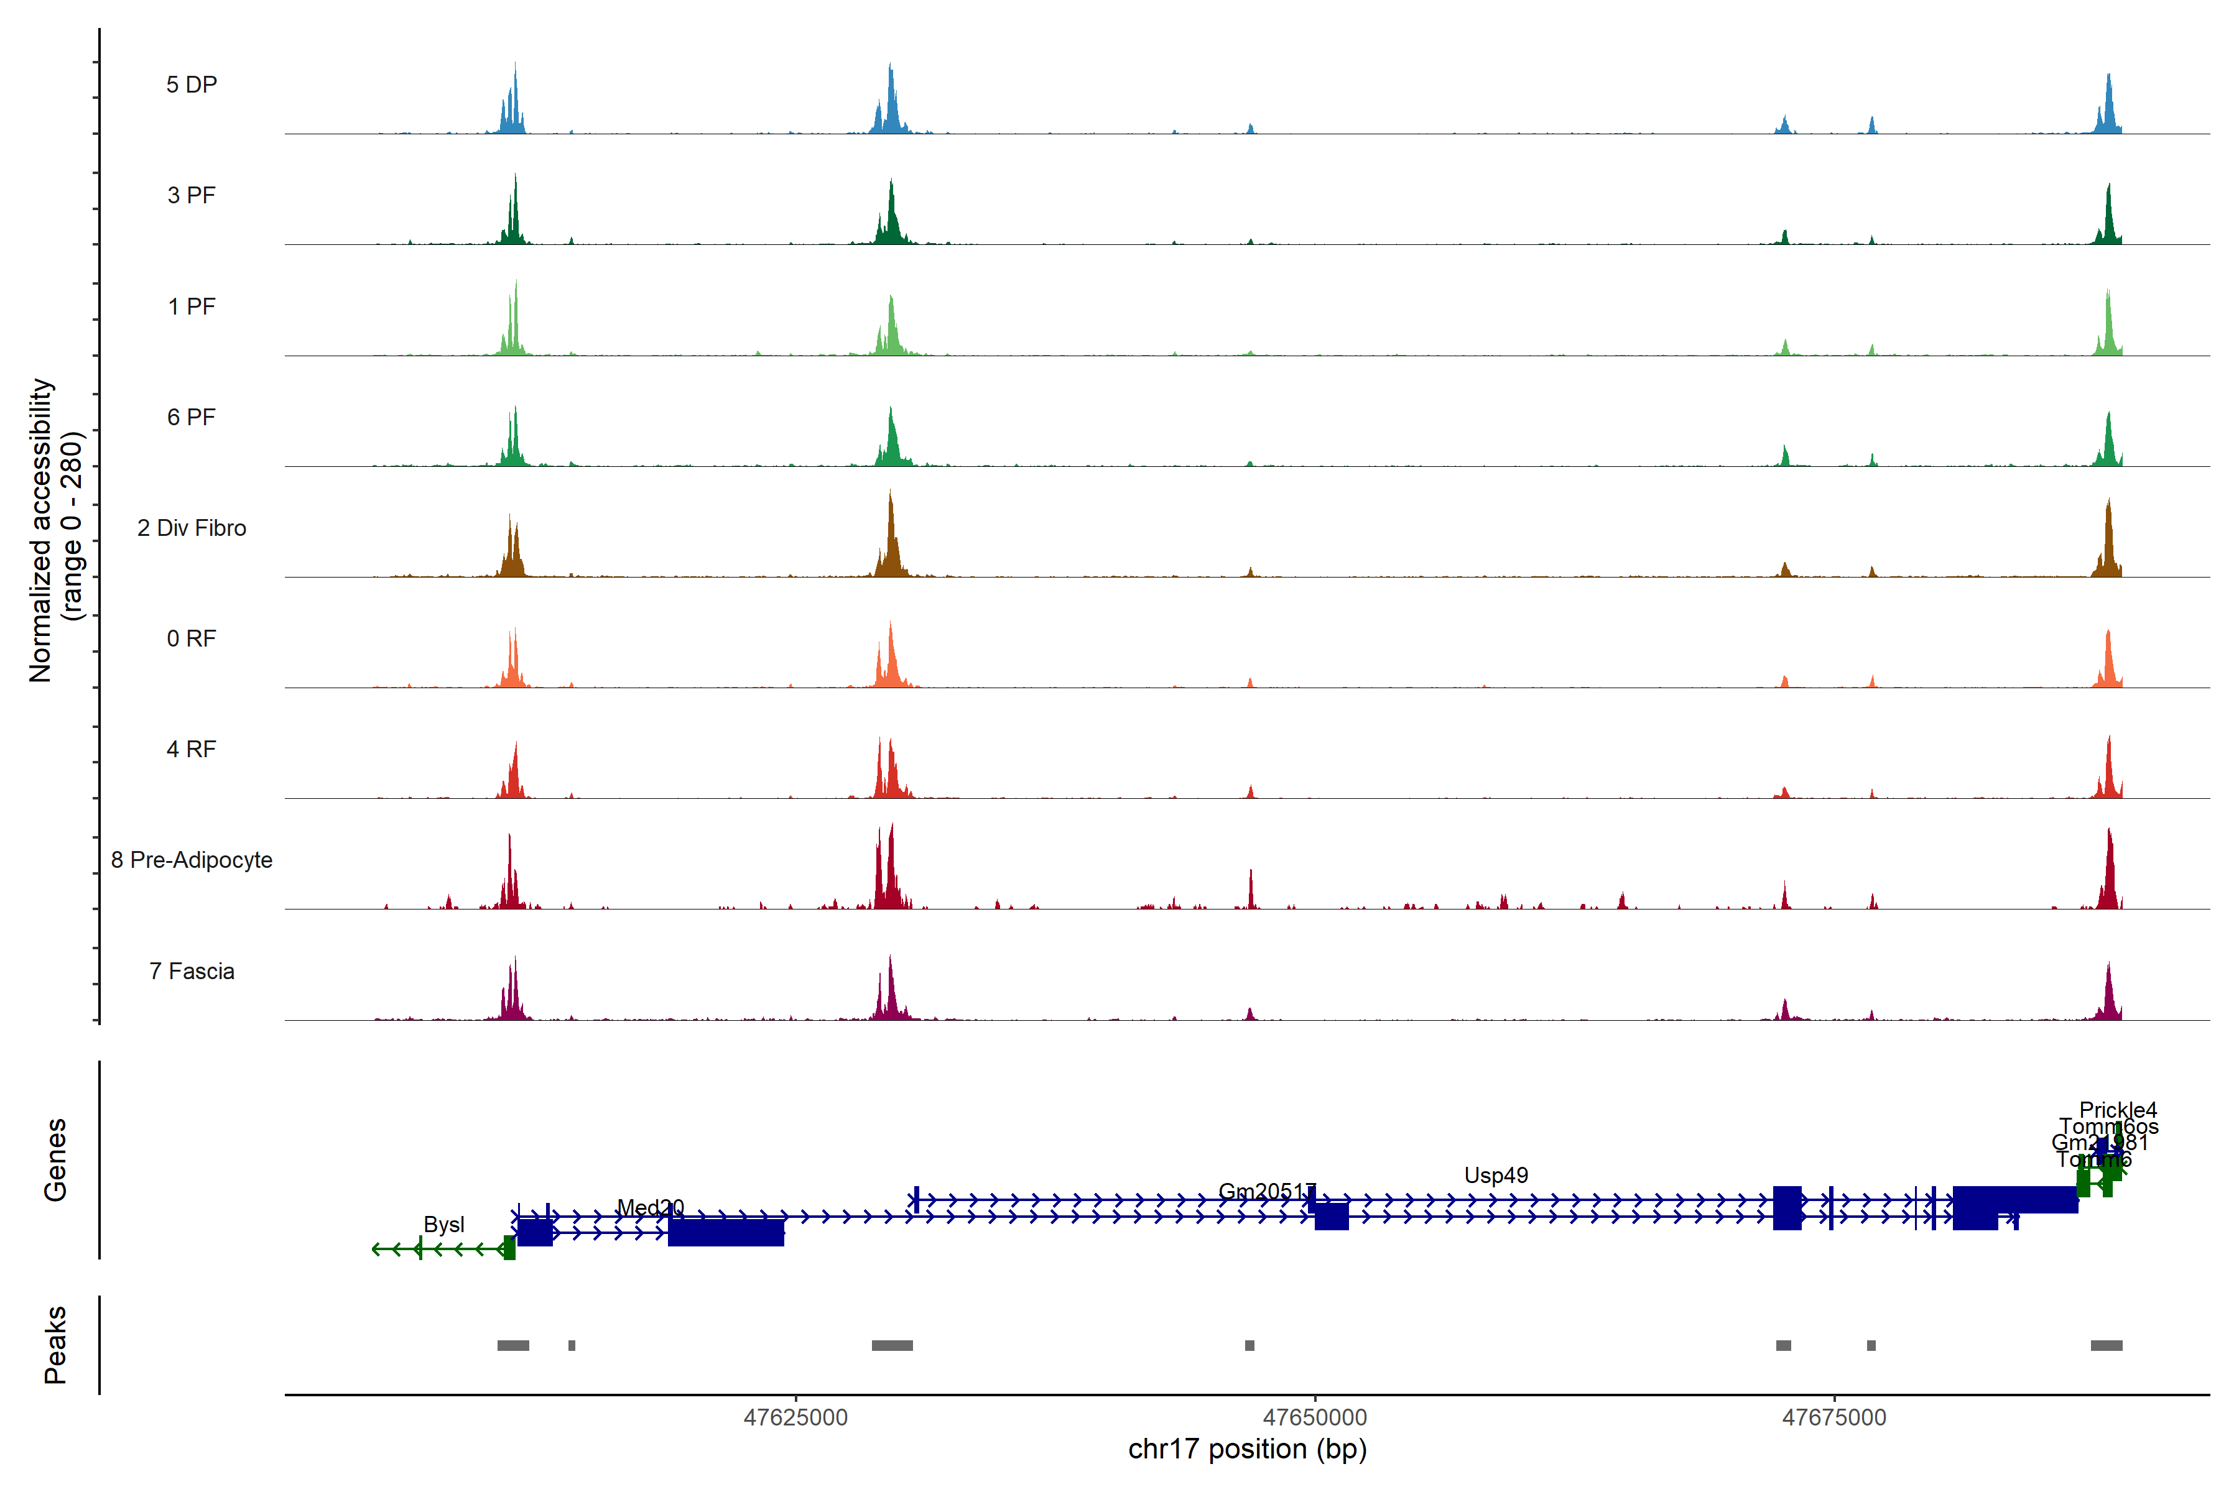Image resolution: width=2239 pixels, height=1492 pixels.
Task: Click the Med20 gene label
Action: (x=650, y=1207)
